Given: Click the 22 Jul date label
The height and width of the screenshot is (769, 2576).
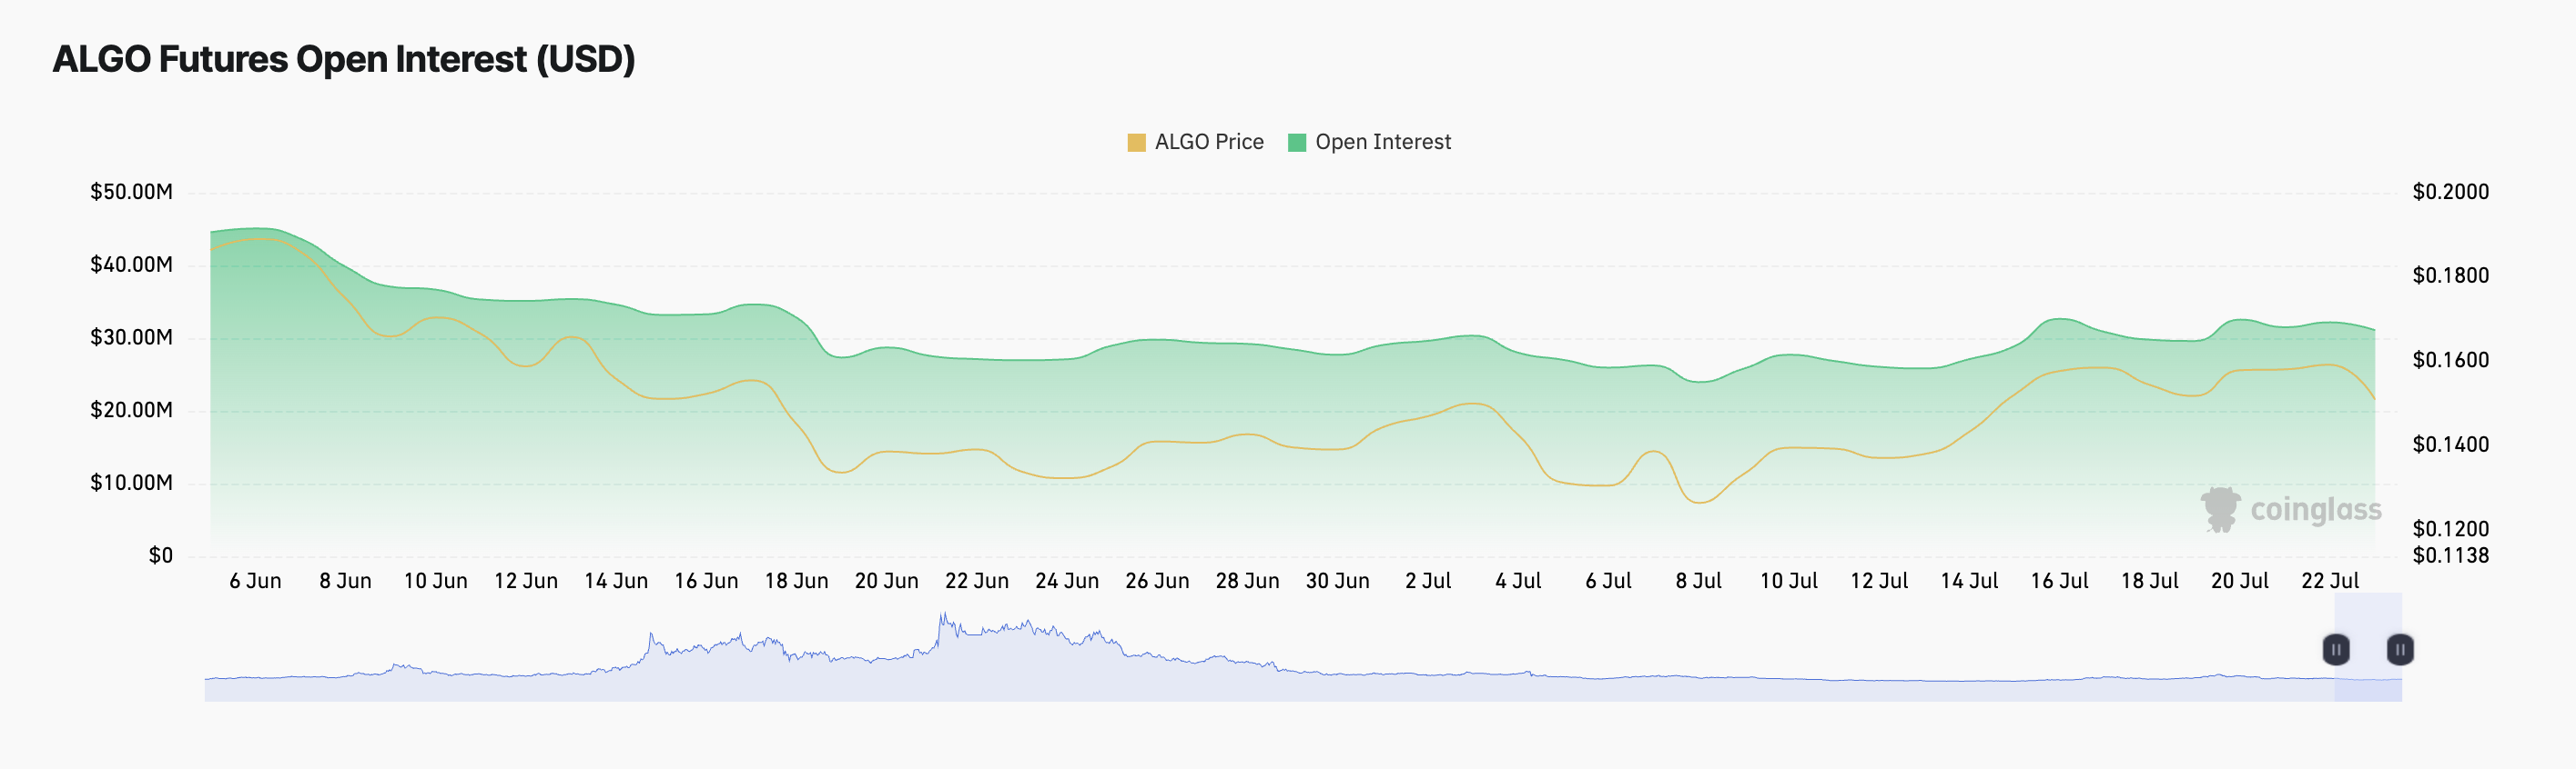Looking at the screenshot, I should pyautogui.click(x=2330, y=581).
